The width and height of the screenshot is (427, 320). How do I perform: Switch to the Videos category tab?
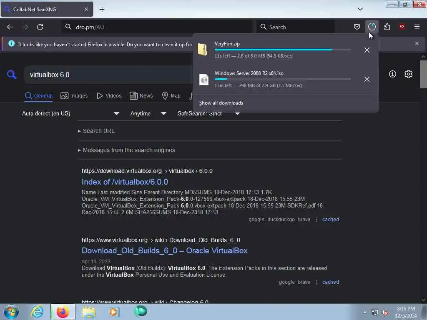coord(109,96)
